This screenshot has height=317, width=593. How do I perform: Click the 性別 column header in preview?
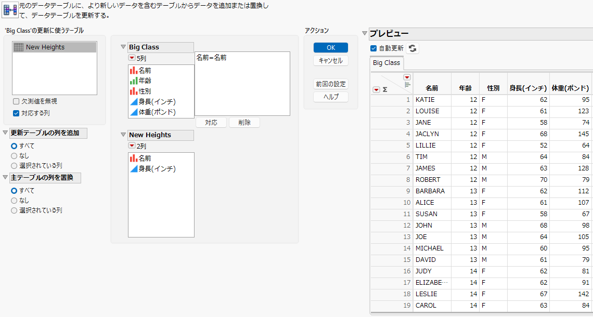click(493, 88)
